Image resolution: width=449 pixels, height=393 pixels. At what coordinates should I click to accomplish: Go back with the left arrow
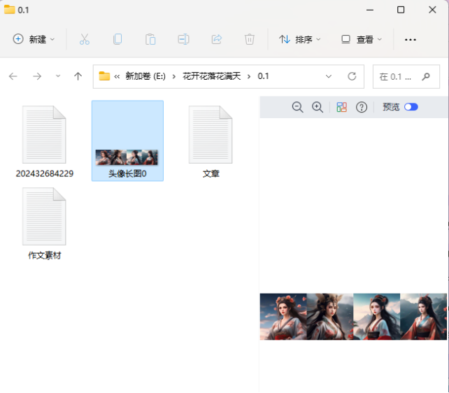tap(13, 76)
